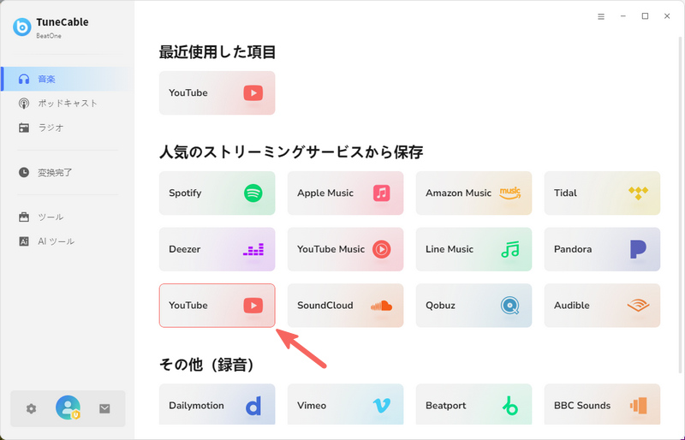Click the clock icon for 変換完了

tap(24, 173)
